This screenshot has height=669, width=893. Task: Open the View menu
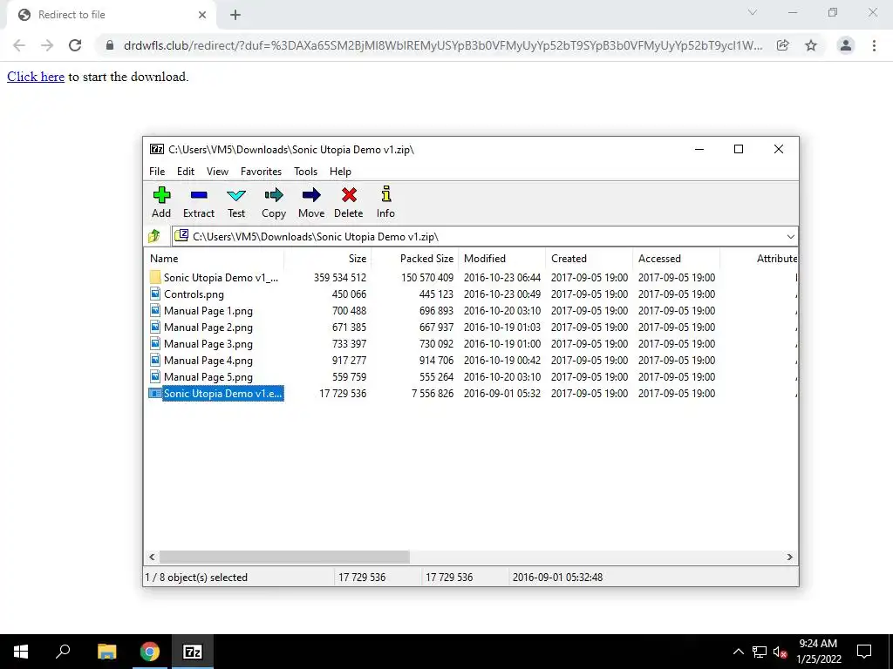pyautogui.click(x=217, y=172)
